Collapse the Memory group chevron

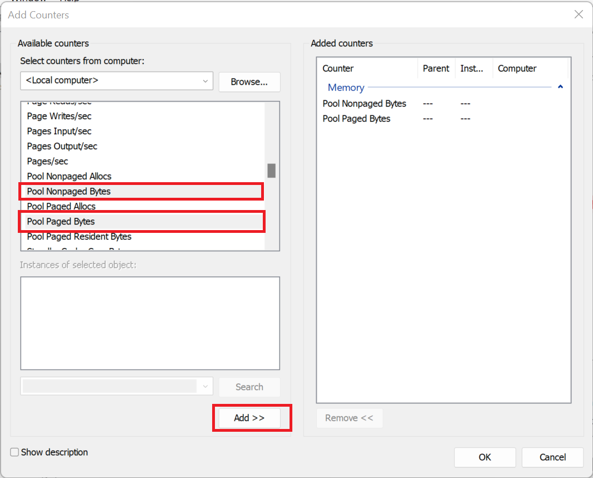click(560, 87)
